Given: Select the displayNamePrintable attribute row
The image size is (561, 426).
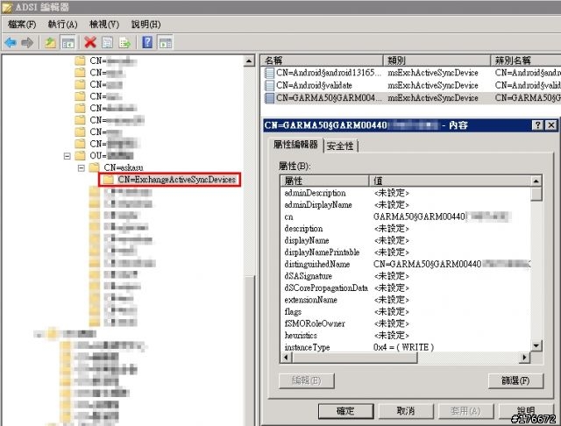Looking at the screenshot, I should (x=405, y=252).
